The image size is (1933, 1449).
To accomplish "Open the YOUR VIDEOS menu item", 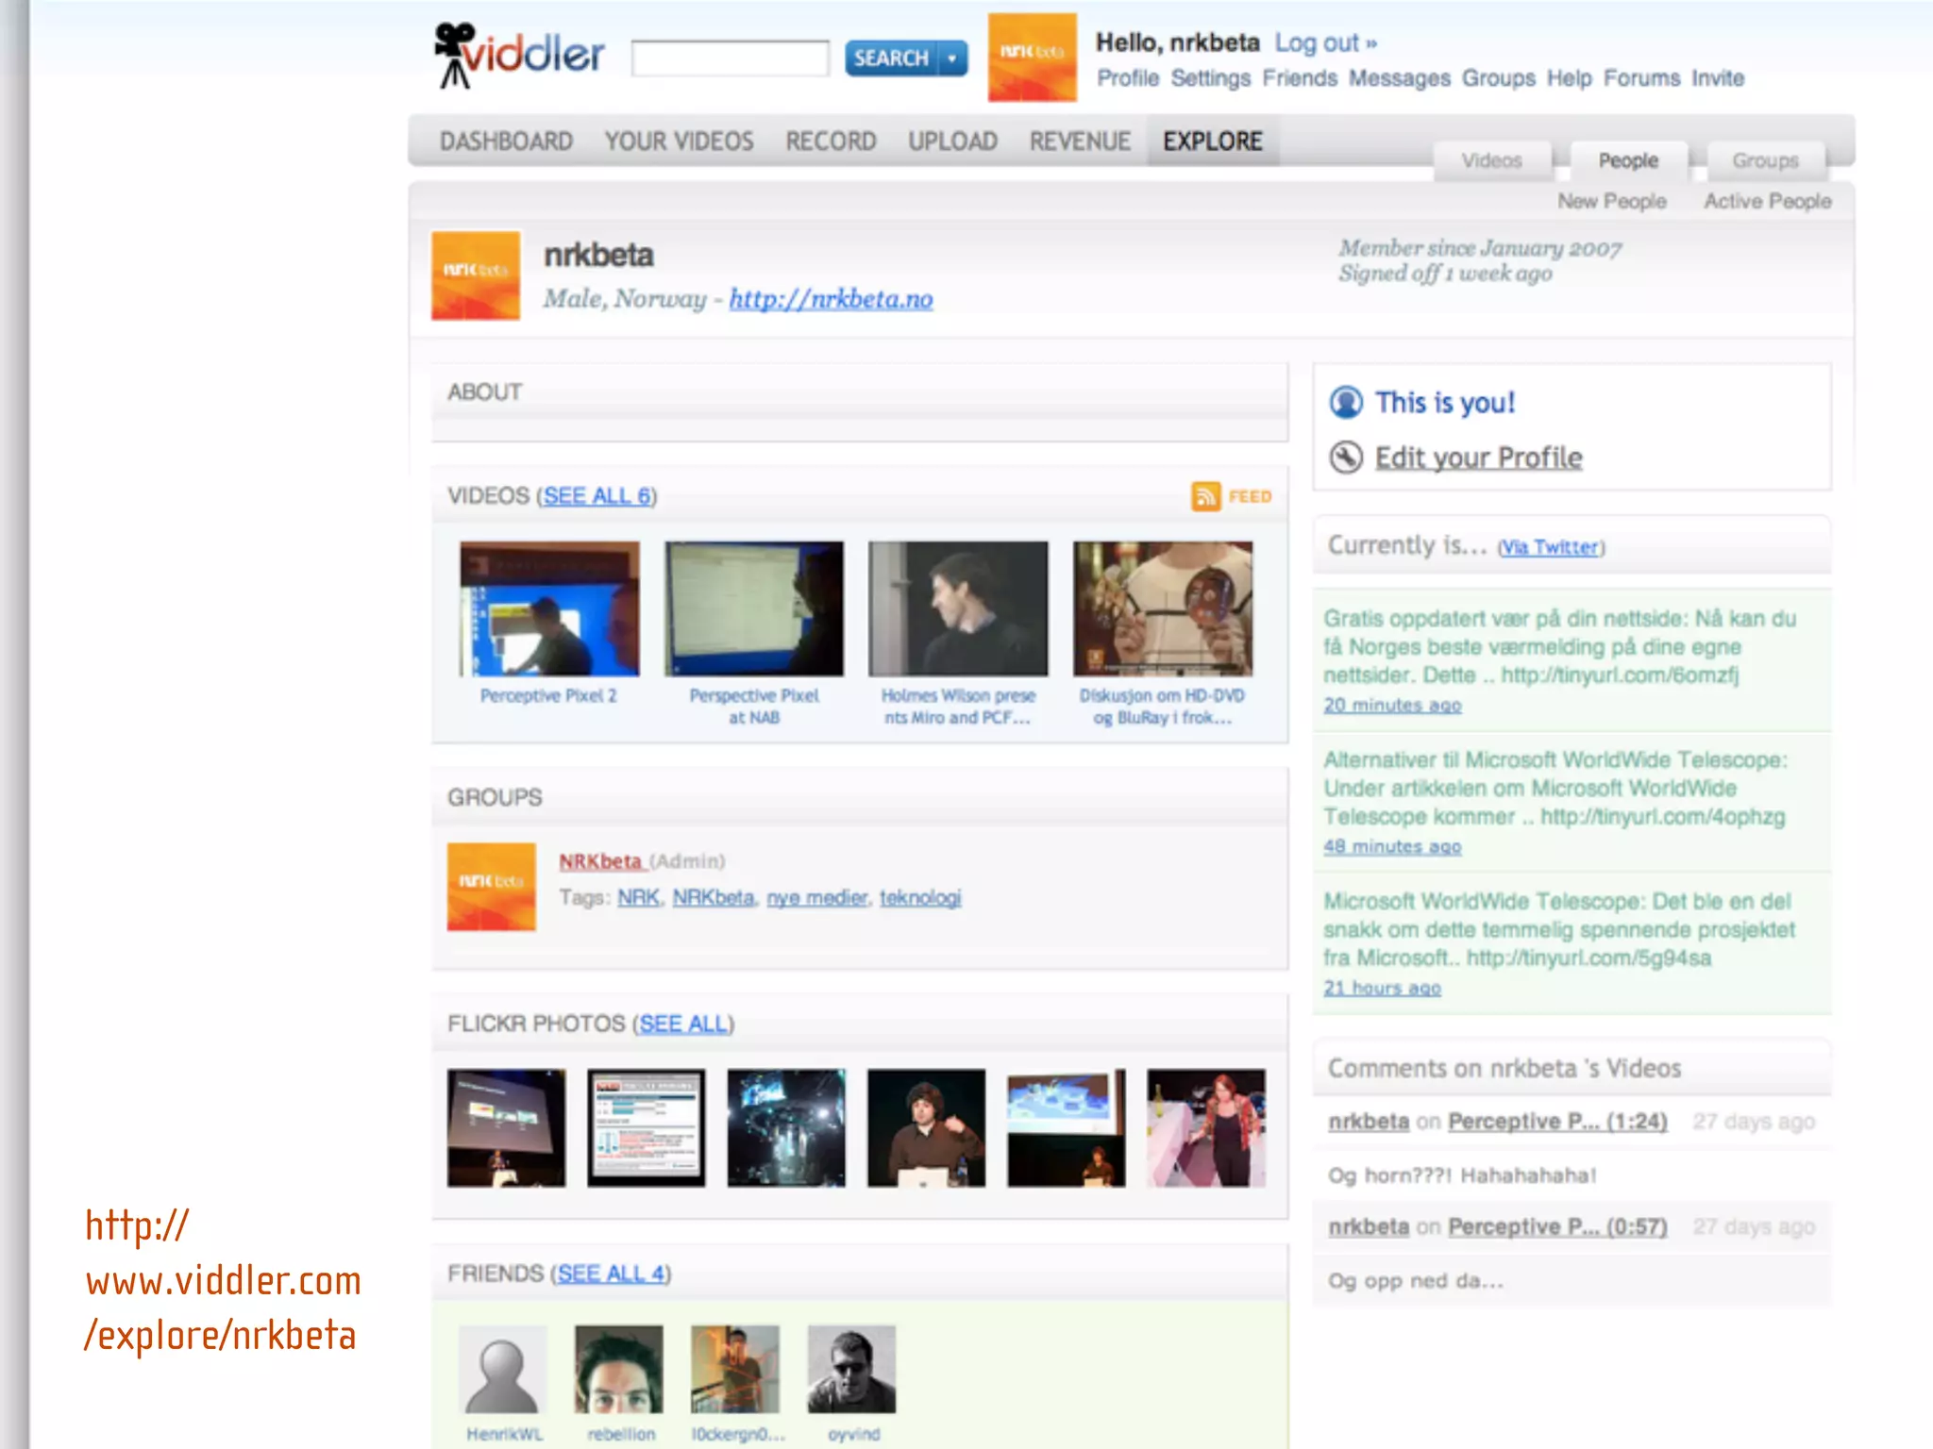I will [x=679, y=142].
